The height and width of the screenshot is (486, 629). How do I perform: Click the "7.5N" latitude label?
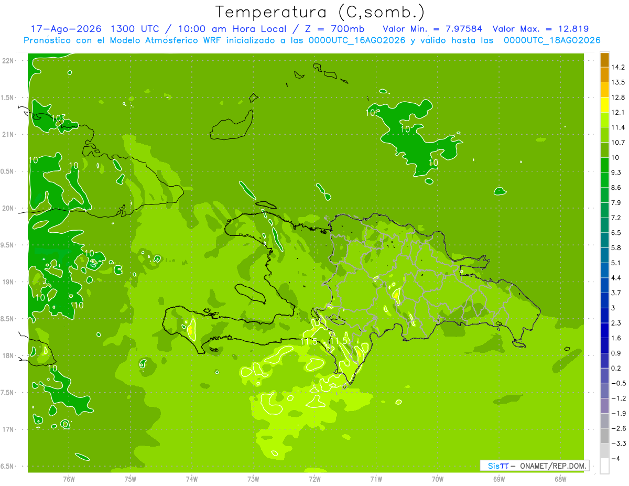(x=8, y=393)
